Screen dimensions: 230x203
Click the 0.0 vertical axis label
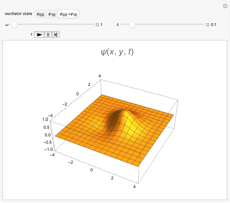pos(48,135)
